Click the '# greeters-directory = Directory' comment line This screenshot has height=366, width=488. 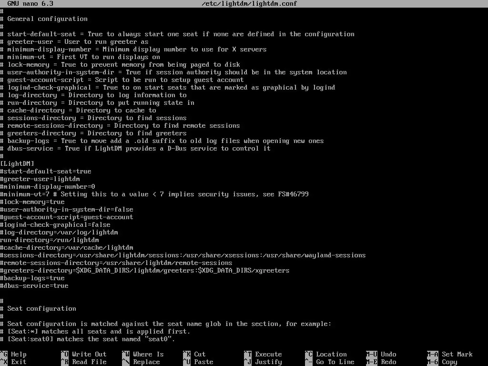[93, 133]
